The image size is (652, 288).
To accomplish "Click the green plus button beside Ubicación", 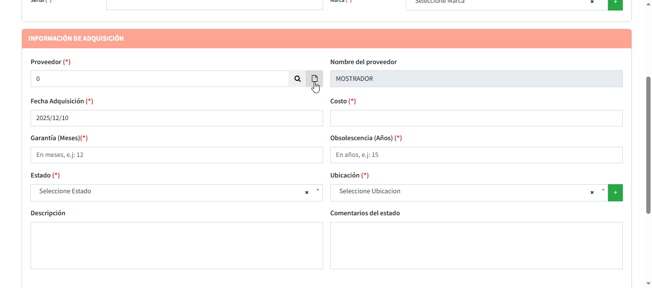I will (x=615, y=193).
